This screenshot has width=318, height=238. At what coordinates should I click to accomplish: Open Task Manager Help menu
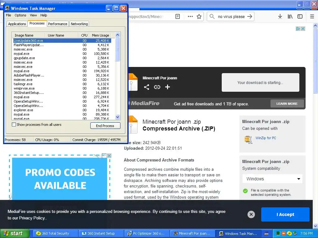click(43, 15)
